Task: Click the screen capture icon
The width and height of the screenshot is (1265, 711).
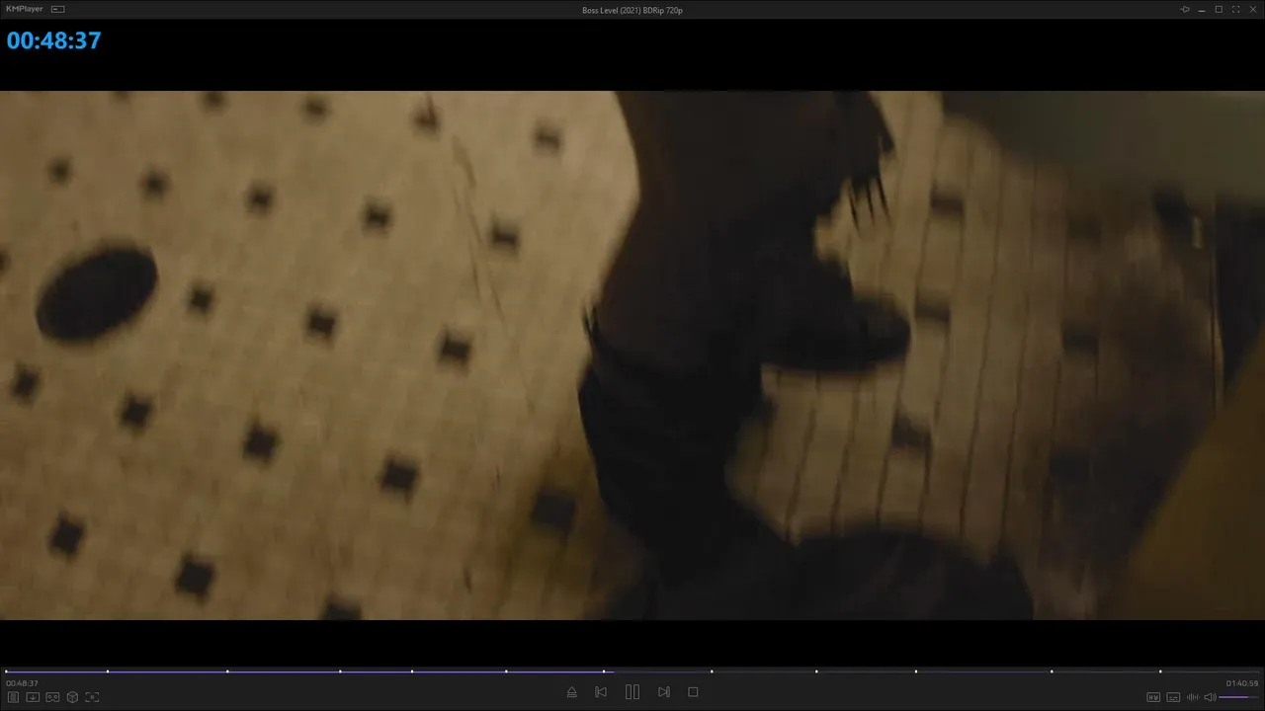Action: (92, 697)
